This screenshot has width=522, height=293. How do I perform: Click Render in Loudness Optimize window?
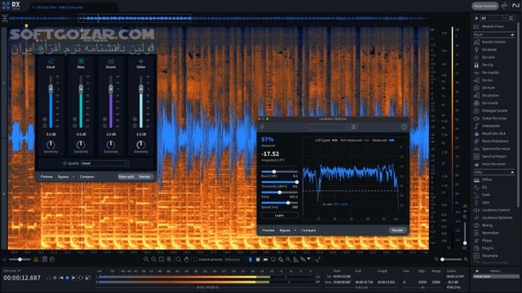point(397,231)
